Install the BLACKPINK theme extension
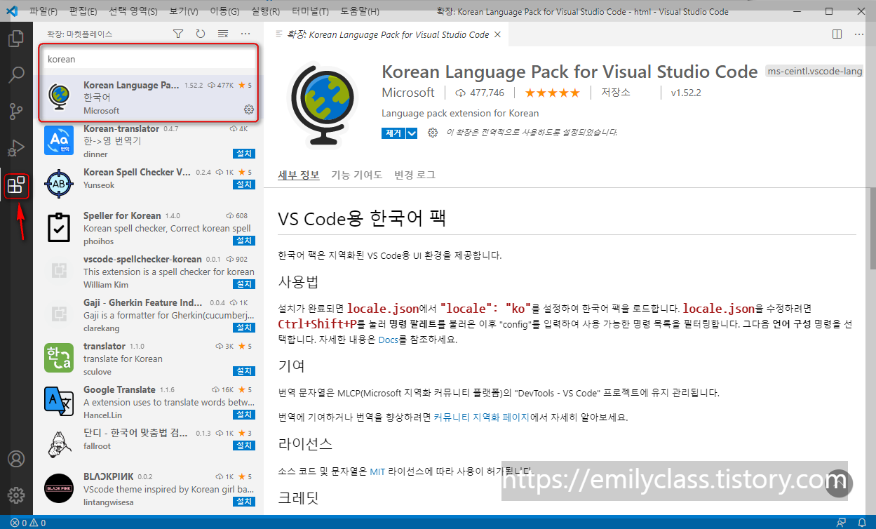 [x=244, y=502]
